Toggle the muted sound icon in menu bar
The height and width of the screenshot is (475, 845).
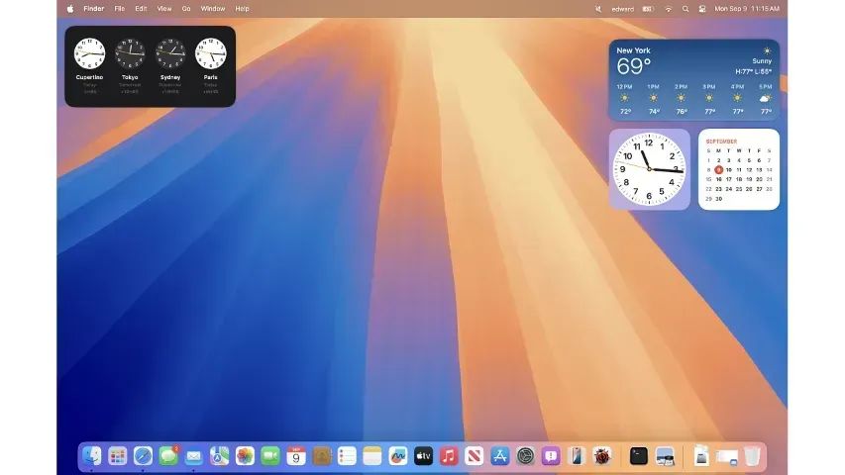(598, 8)
